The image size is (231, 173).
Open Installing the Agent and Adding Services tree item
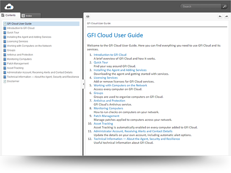click(x=29, y=37)
